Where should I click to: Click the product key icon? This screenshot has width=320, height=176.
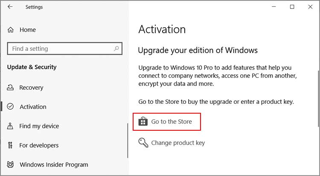tap(143, 143)
